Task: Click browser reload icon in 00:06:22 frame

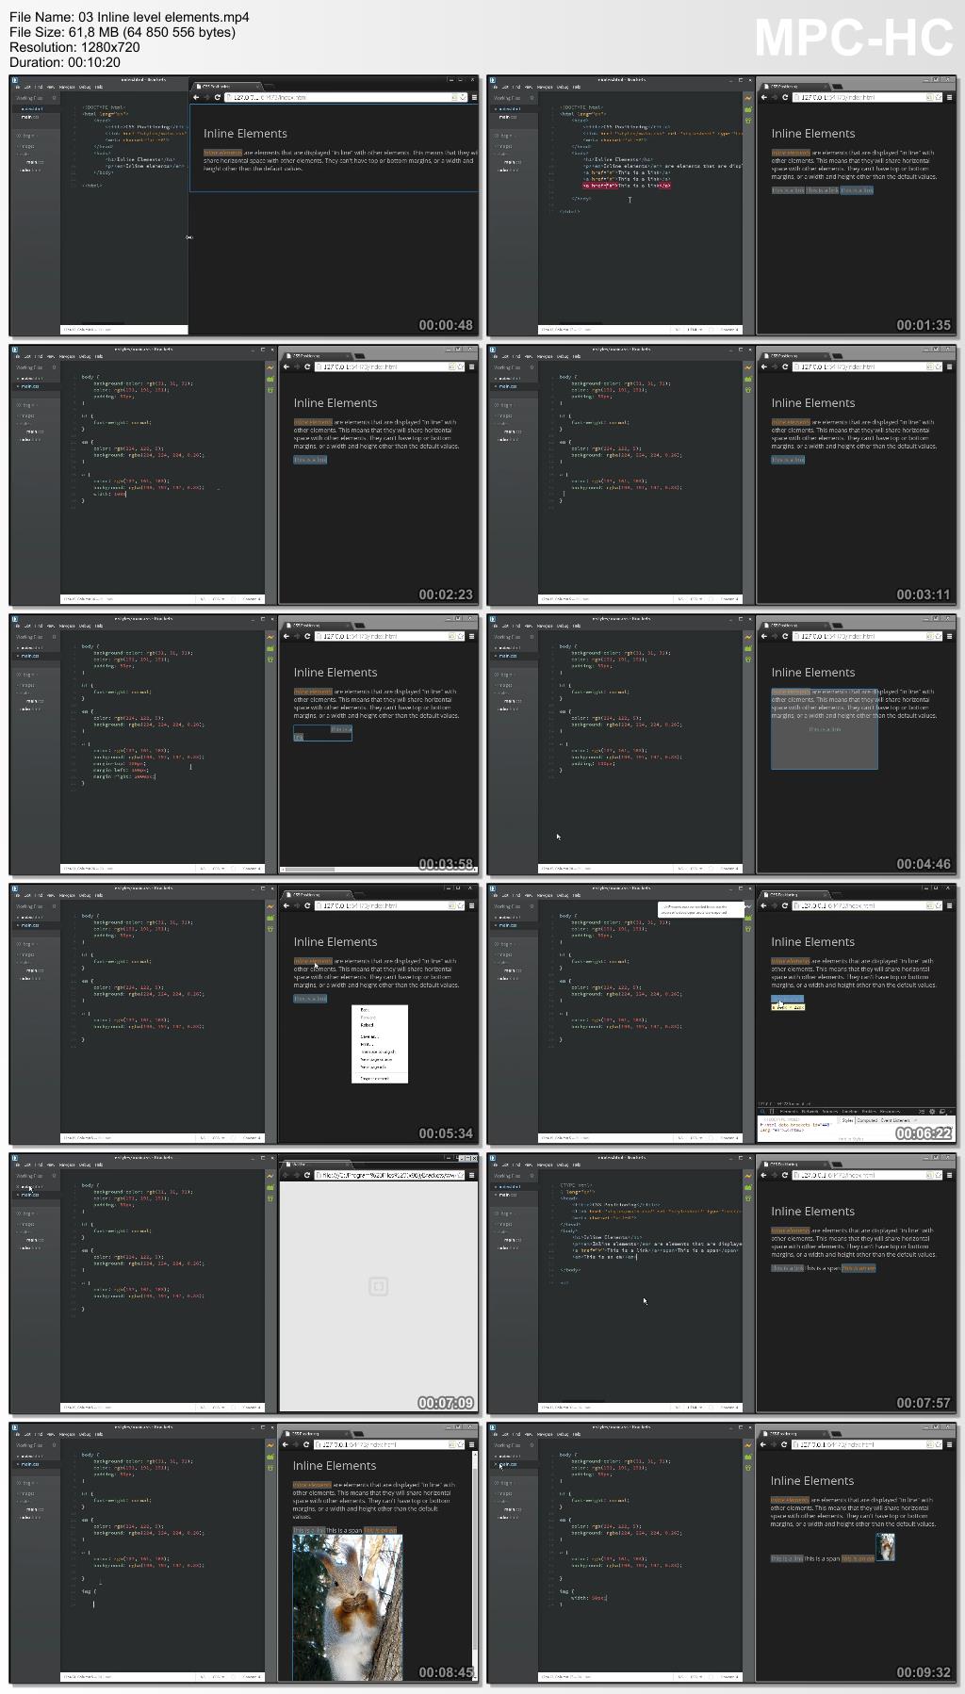Action: point(785,905)
